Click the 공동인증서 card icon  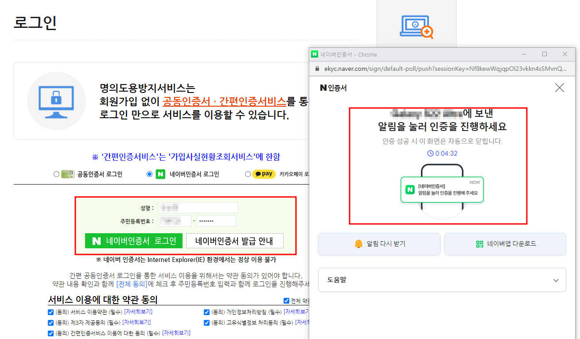tap(68, 174)
